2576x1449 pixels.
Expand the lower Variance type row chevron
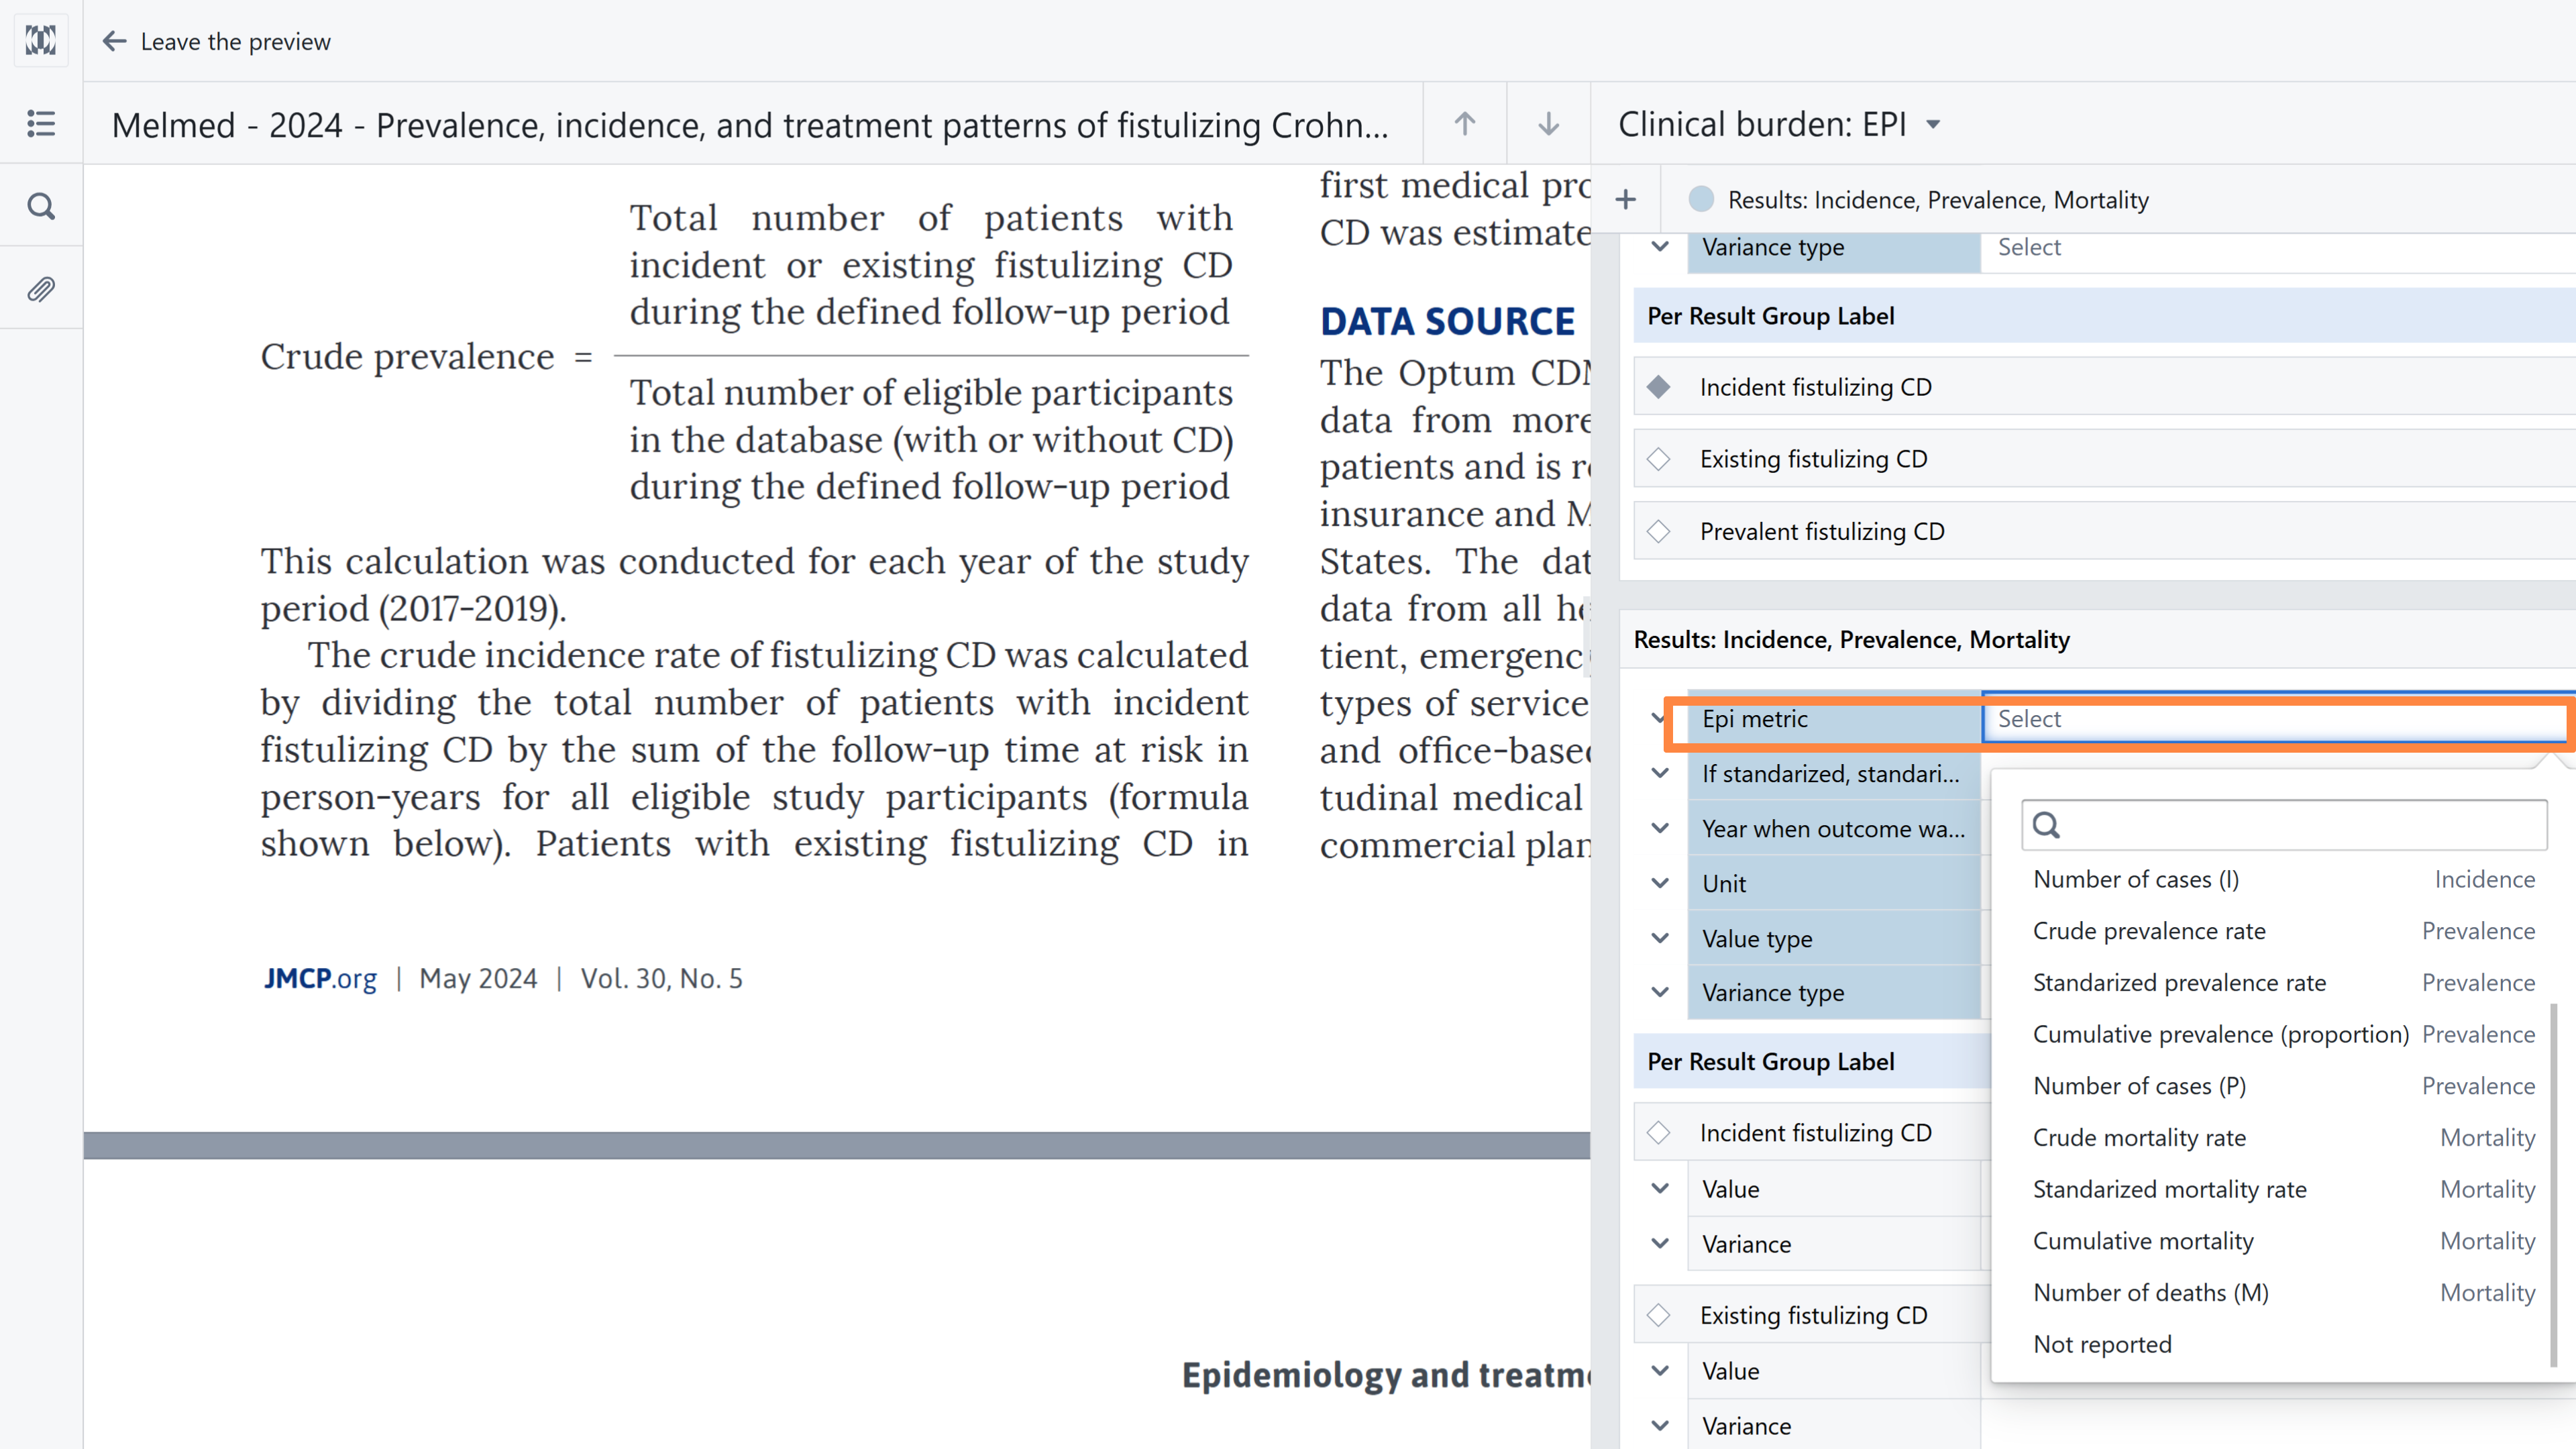point(1660,992)
